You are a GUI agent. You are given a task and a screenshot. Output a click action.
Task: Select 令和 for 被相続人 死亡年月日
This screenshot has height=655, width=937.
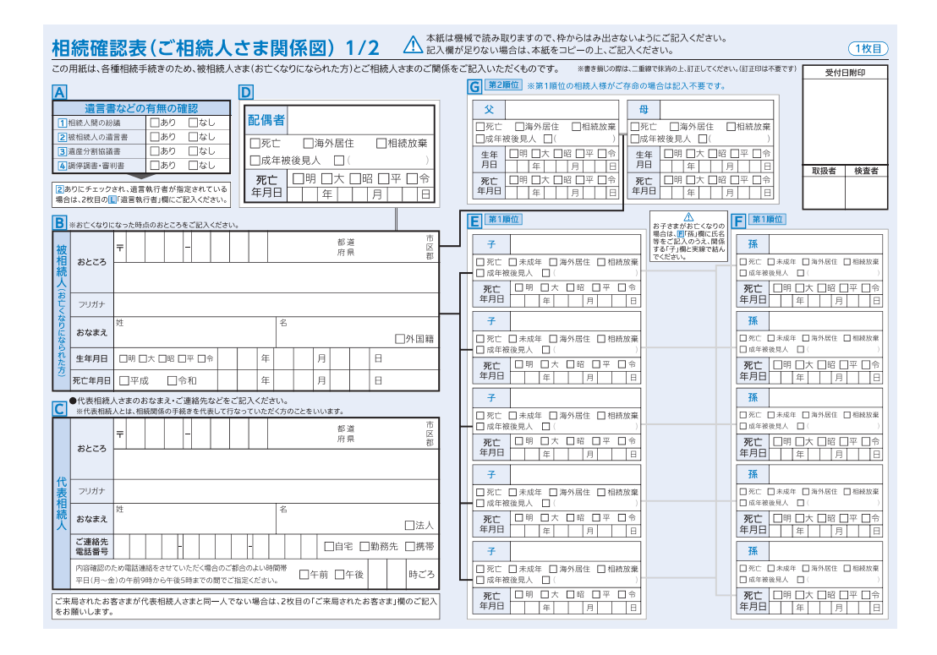point(173,380)
